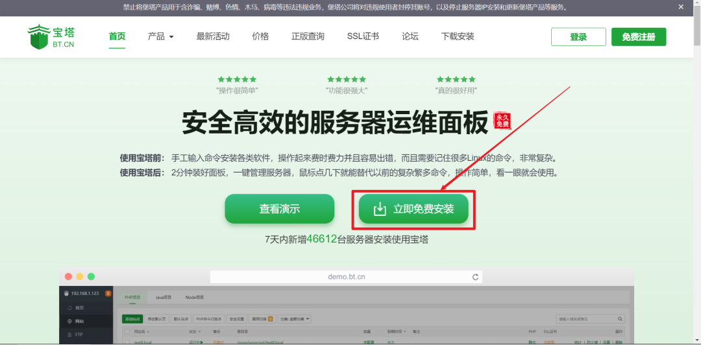Screen dimensions: 701x345
Task: Sort by the 网站名 column header
Action: (x=141, y=331)
